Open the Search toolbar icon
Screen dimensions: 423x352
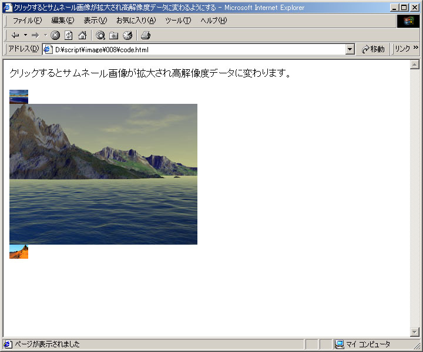coord(100,35)
